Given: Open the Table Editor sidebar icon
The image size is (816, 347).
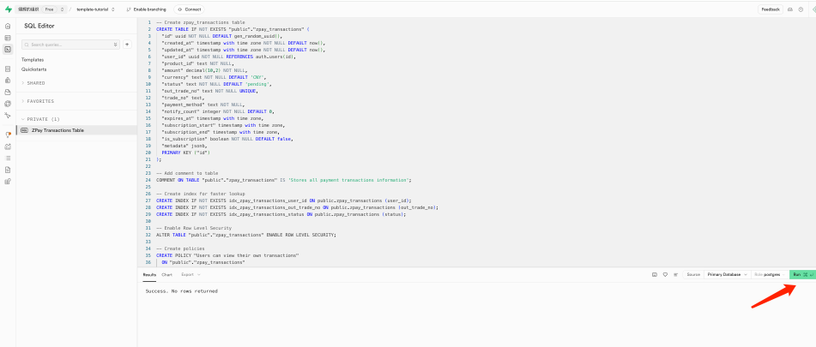Looking at the screenshot, I should click(x=8, y=38).
